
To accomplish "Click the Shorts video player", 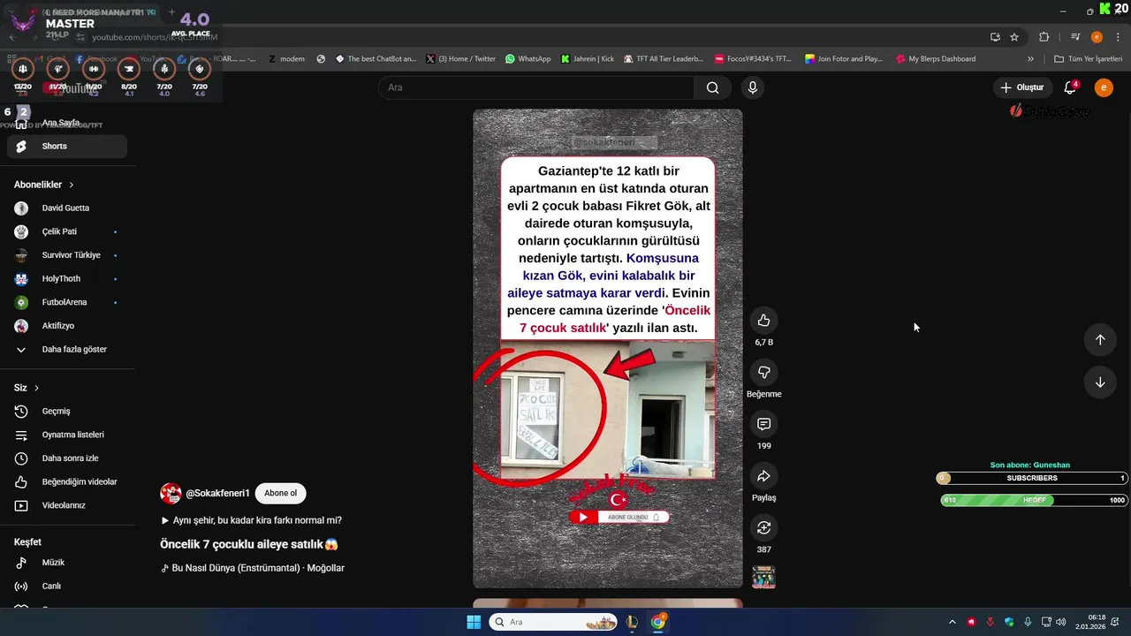I will pyautogui.click(x=608, y=348).
